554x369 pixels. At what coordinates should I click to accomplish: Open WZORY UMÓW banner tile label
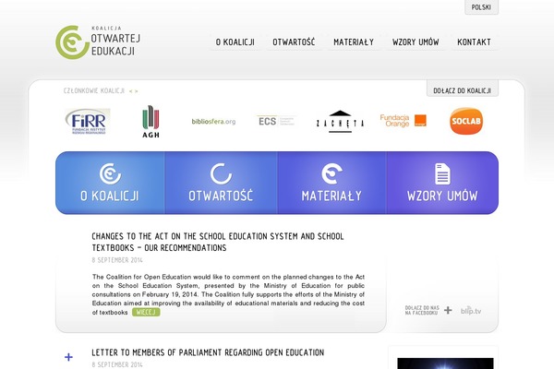(442, 196)
